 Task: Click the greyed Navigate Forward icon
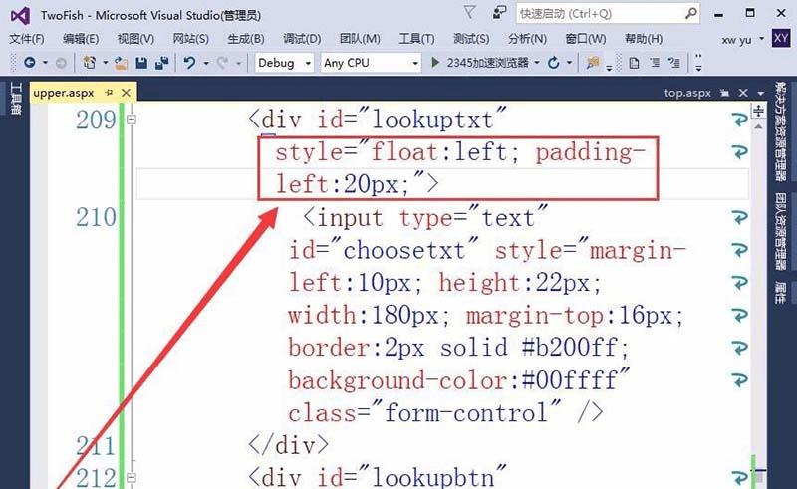pyautogui.click(x=61, y=63)
